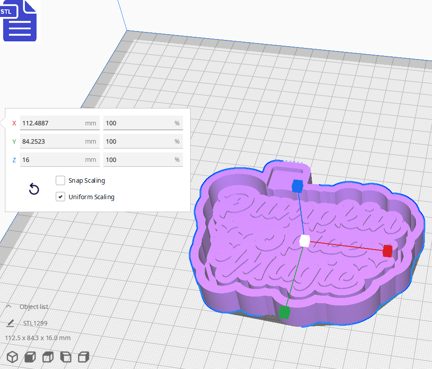Switch to the 3D perspective view
432x369 pixels.
pos(12,357)
